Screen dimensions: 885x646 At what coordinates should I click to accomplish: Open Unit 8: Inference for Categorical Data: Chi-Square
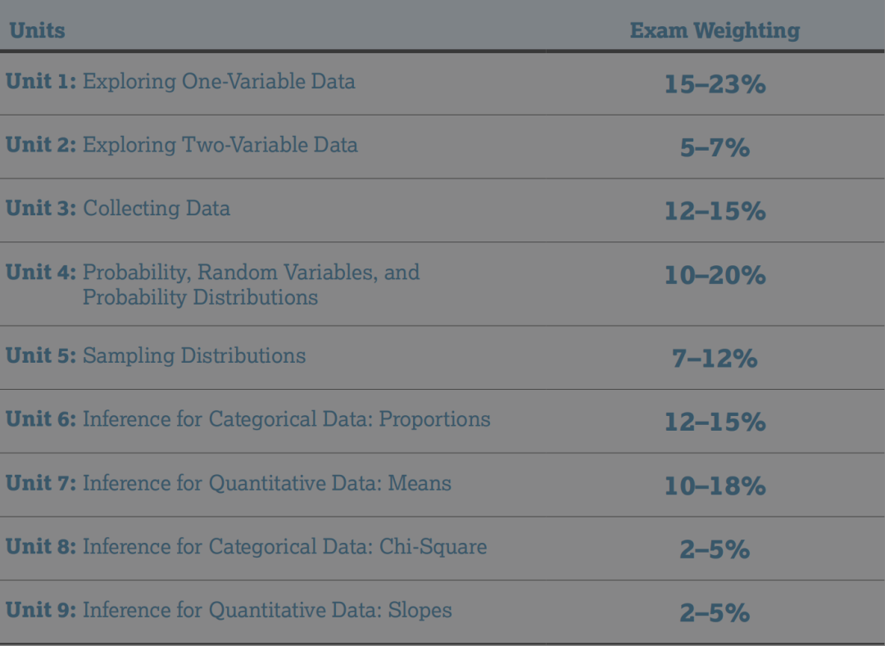pos(246,547)
